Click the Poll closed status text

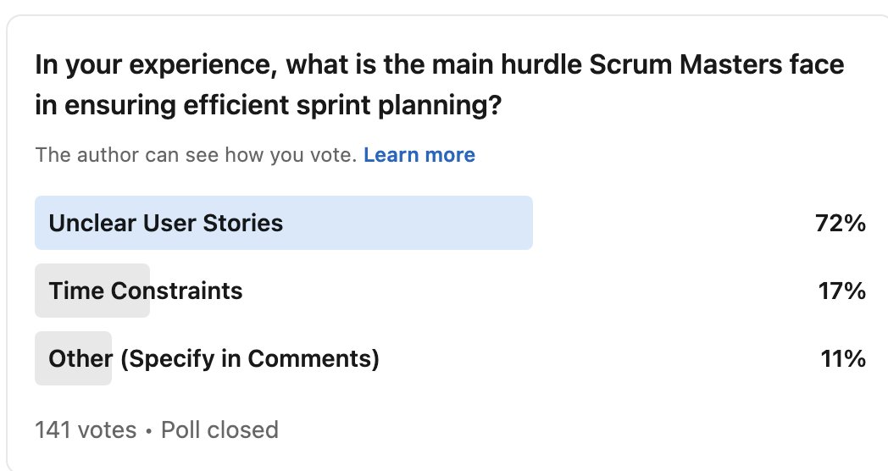219,429
